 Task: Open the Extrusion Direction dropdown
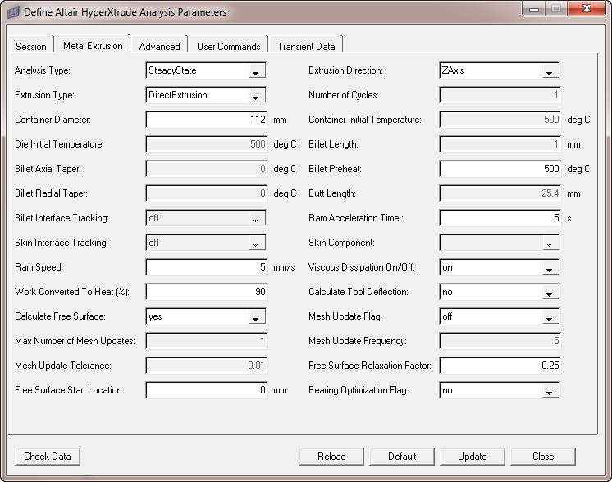tap(550, 71)
